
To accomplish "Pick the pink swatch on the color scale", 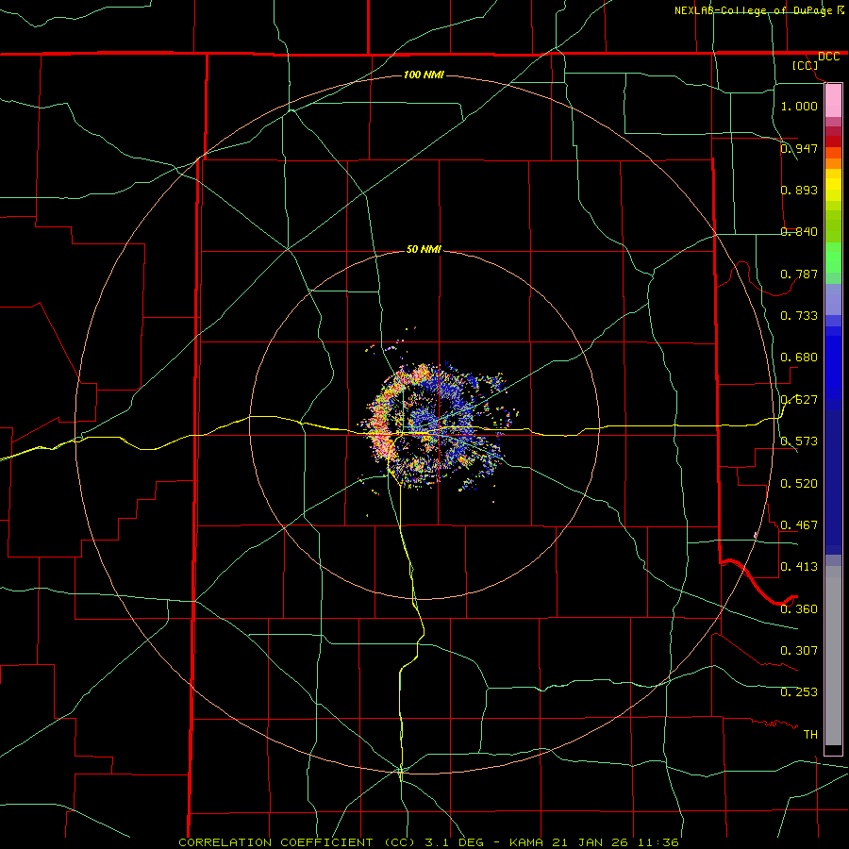I will click(x=833, y=101).
